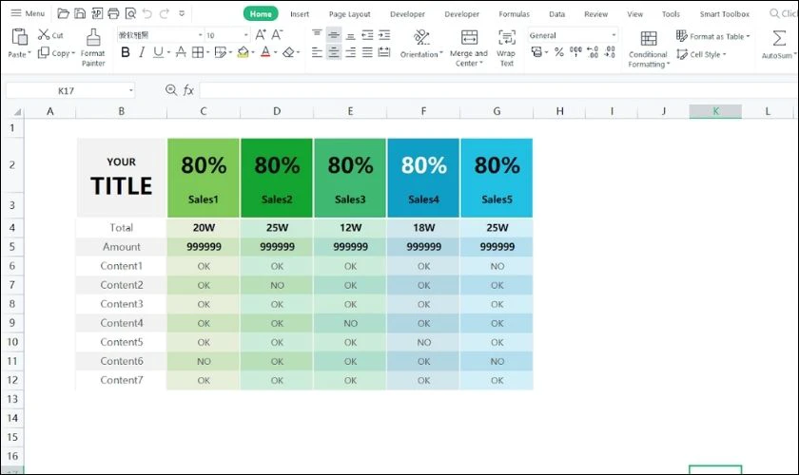Open the Review tab
799x475 pixels.
tap(595, 13)
